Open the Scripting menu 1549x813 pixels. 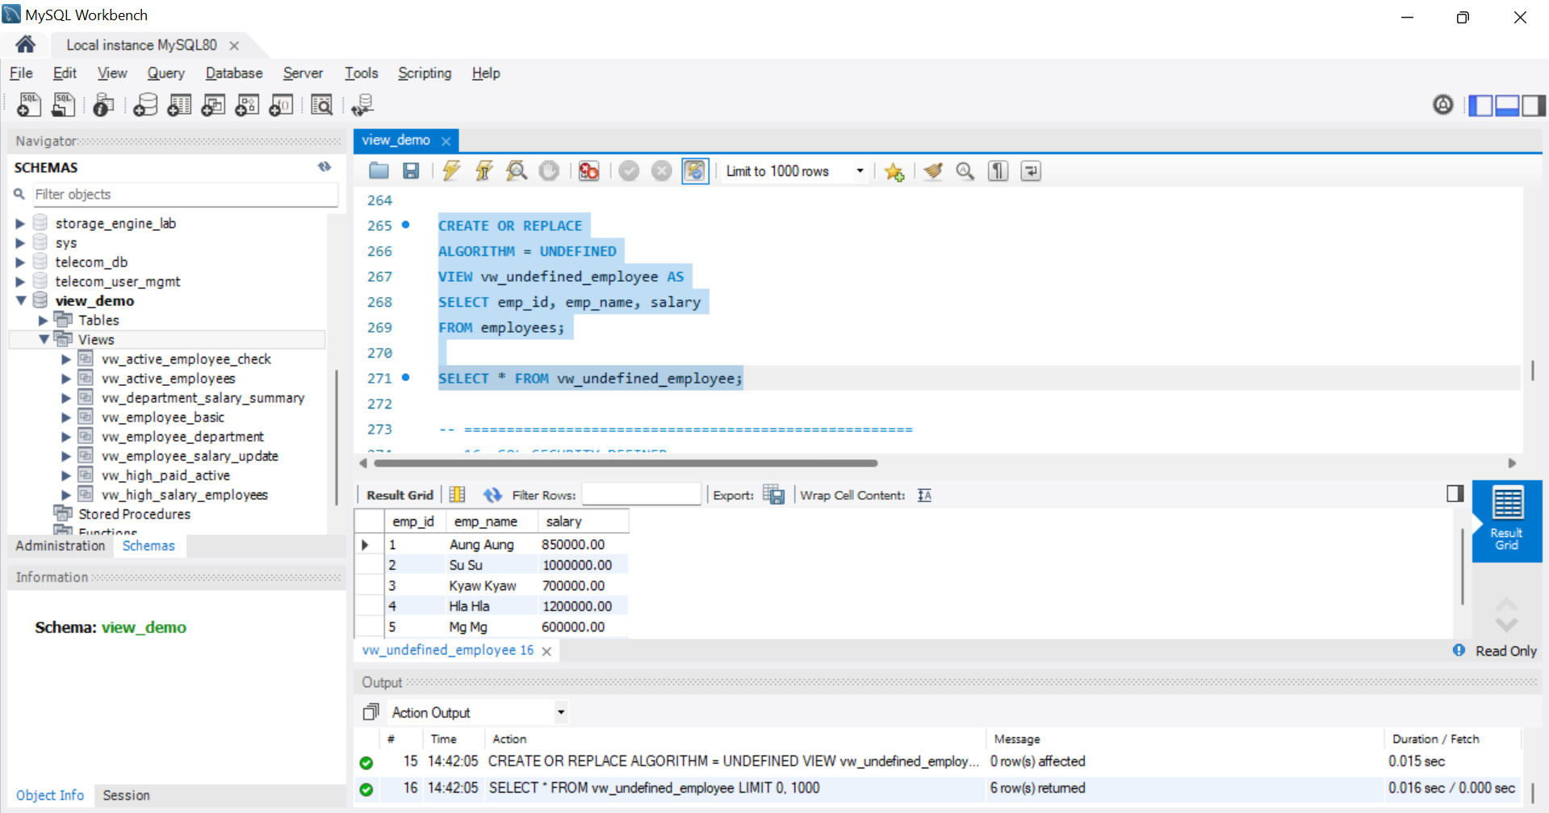click(x=425, y=73)
